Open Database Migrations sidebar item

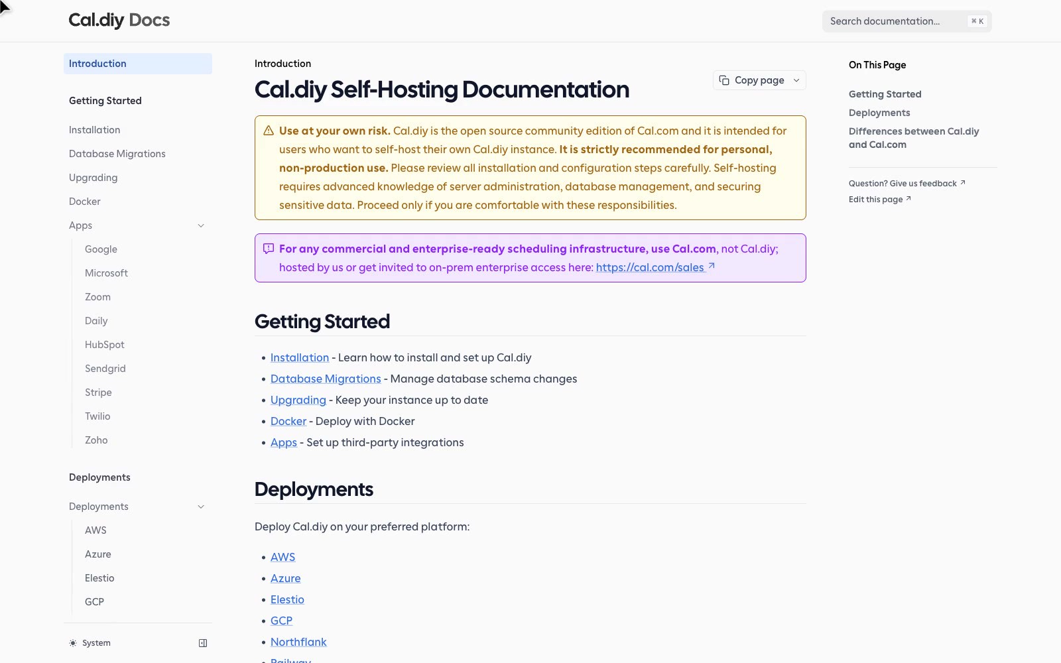pyautogui.click(x=138, y=154)
